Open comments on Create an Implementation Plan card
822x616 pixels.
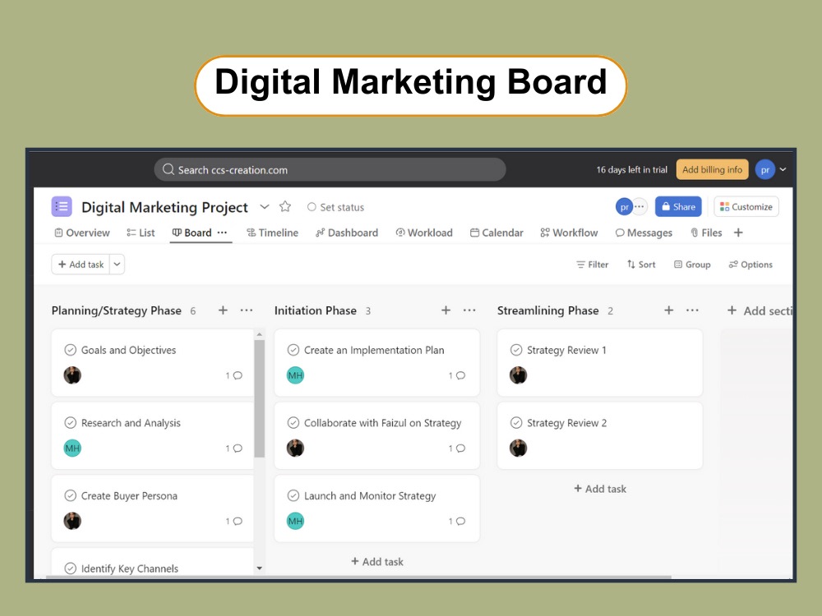457,375
